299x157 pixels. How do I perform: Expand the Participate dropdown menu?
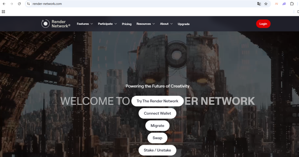(107, 24)
